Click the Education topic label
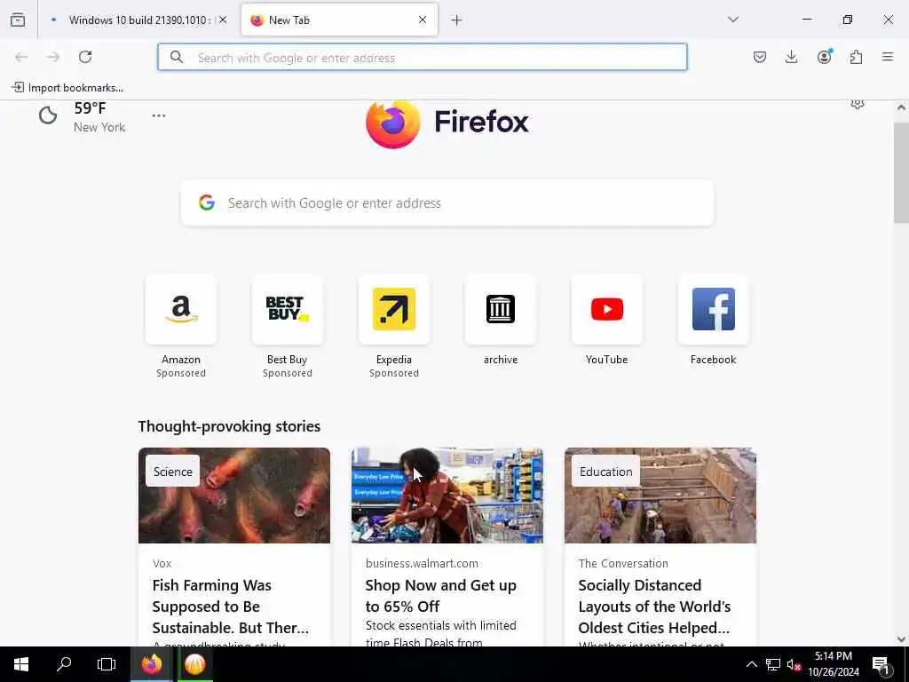Viewport: 909px width, 682px height. 605,472
